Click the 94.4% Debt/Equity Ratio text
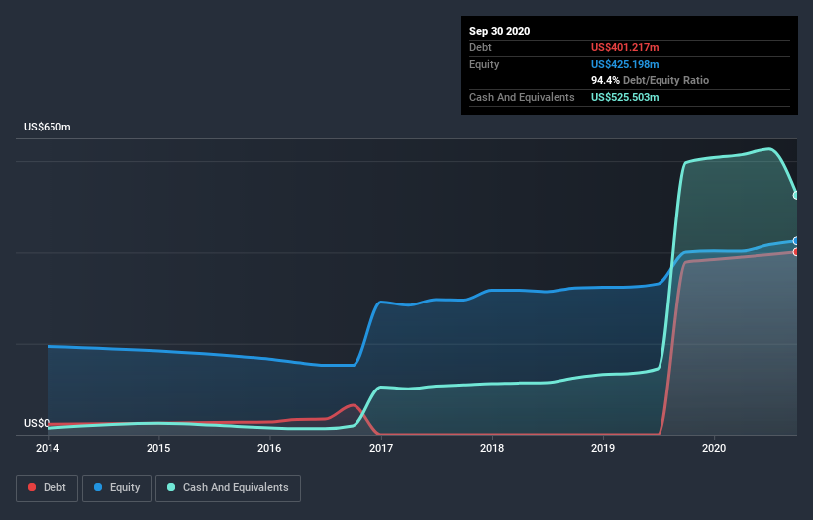813x520 pixels. click(x=650, y=80)
